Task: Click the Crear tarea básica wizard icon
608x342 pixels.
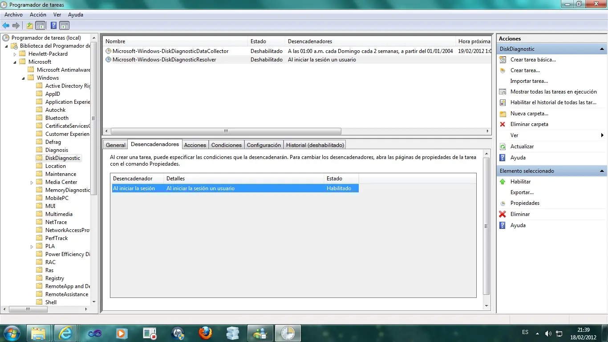Action: click(x=503, y=60)
